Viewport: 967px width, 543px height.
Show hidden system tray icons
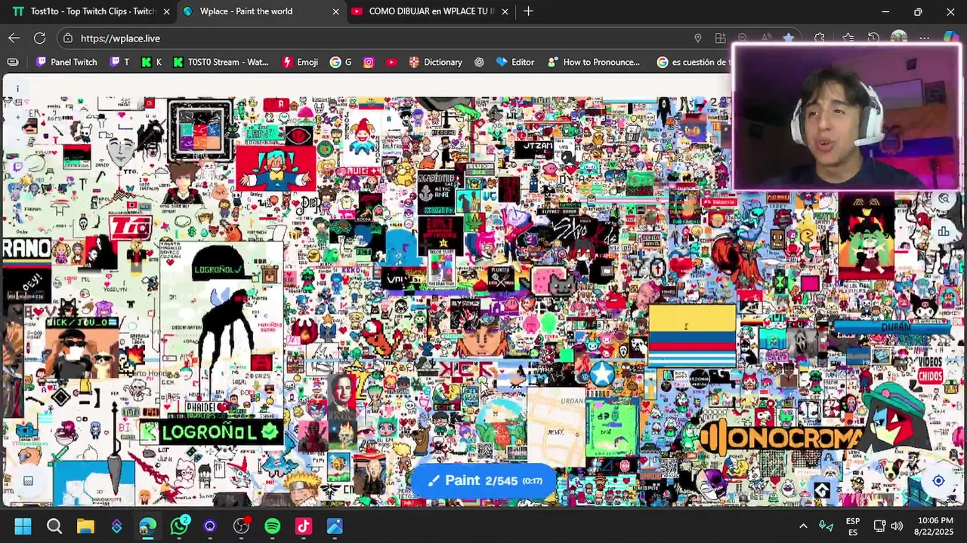(803, 526)
